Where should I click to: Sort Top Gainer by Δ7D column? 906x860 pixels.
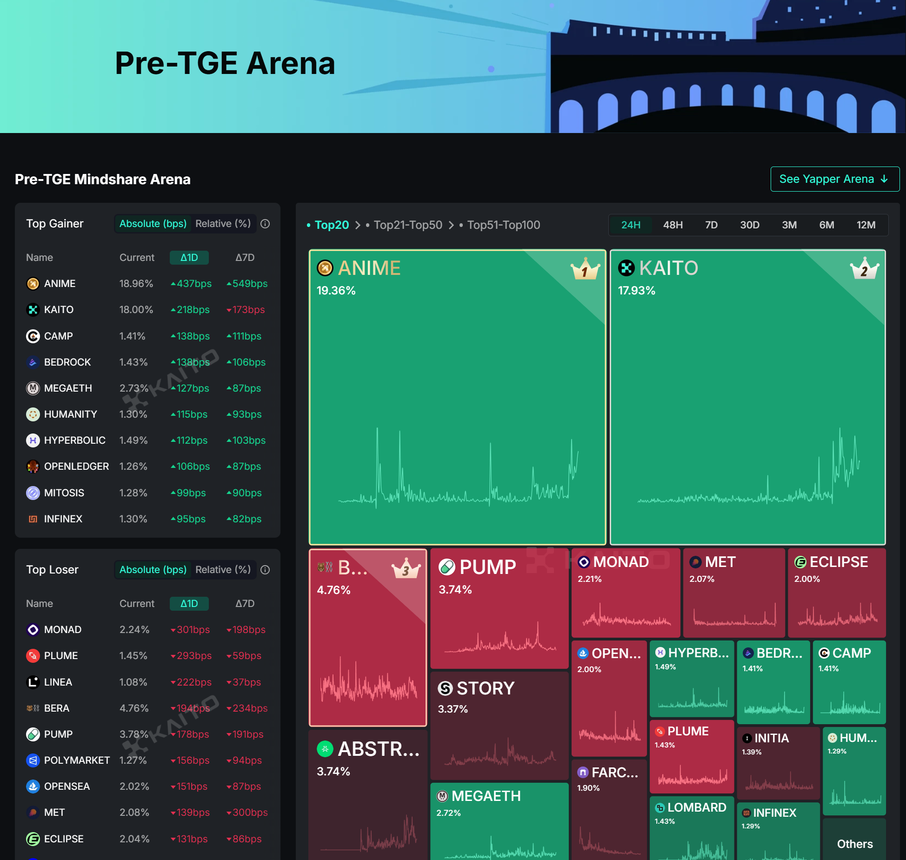click(x=245, y=258)
